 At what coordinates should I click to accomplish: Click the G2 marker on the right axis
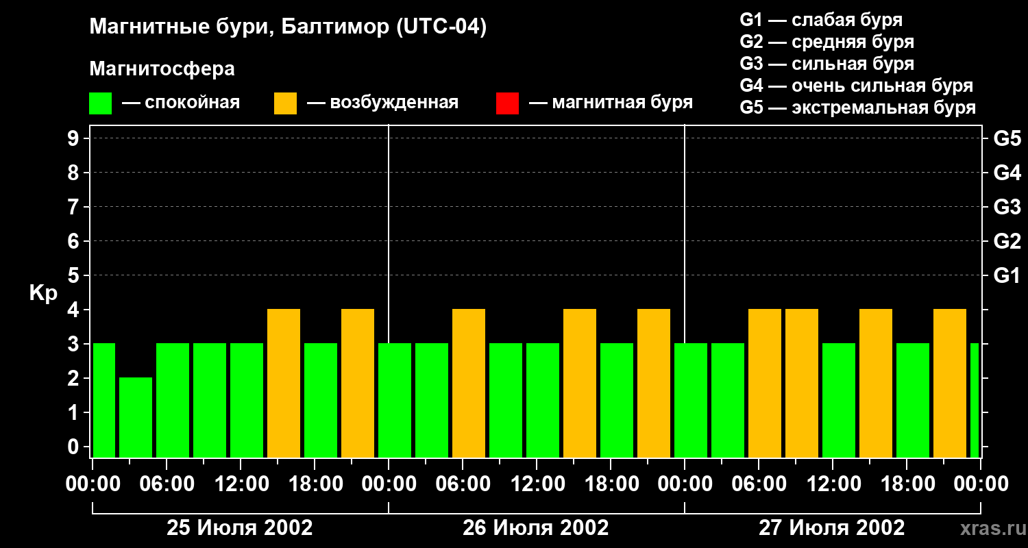[x=1007, y=241]
